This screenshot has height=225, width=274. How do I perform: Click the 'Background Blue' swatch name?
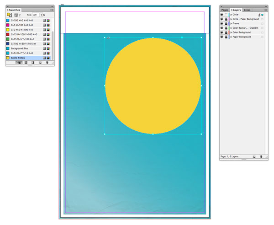click(x=19, y=48)
